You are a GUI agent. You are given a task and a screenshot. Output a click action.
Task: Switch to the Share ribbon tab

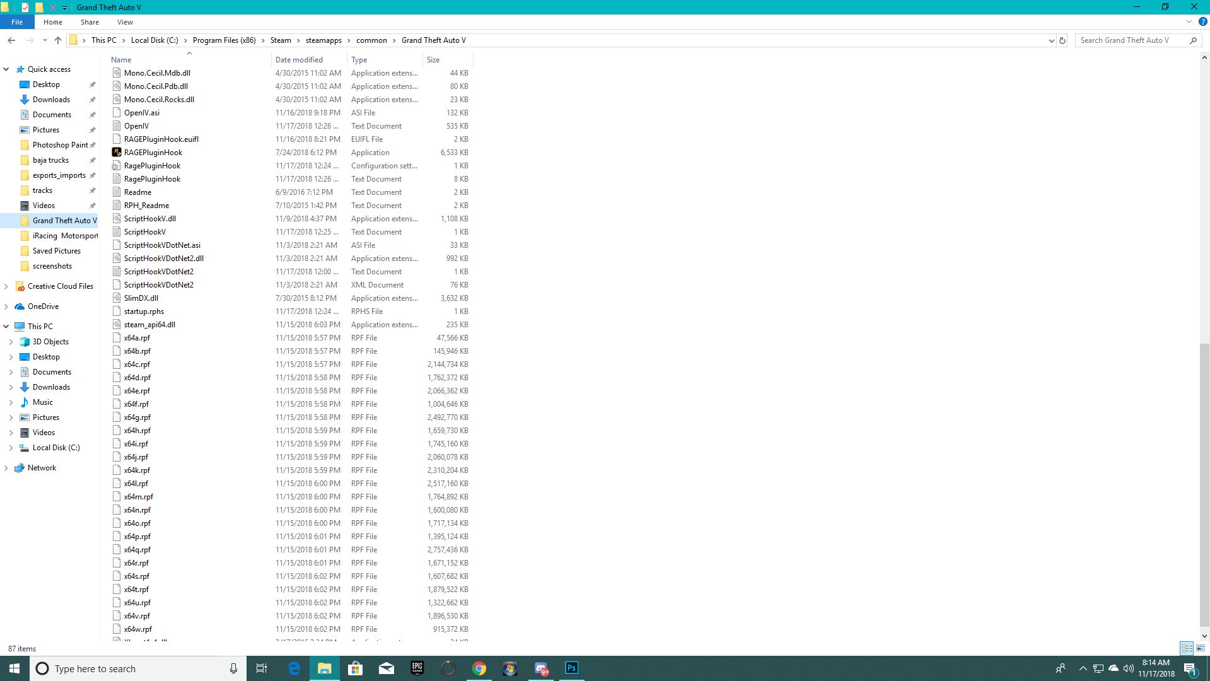(x=90, y=22)
